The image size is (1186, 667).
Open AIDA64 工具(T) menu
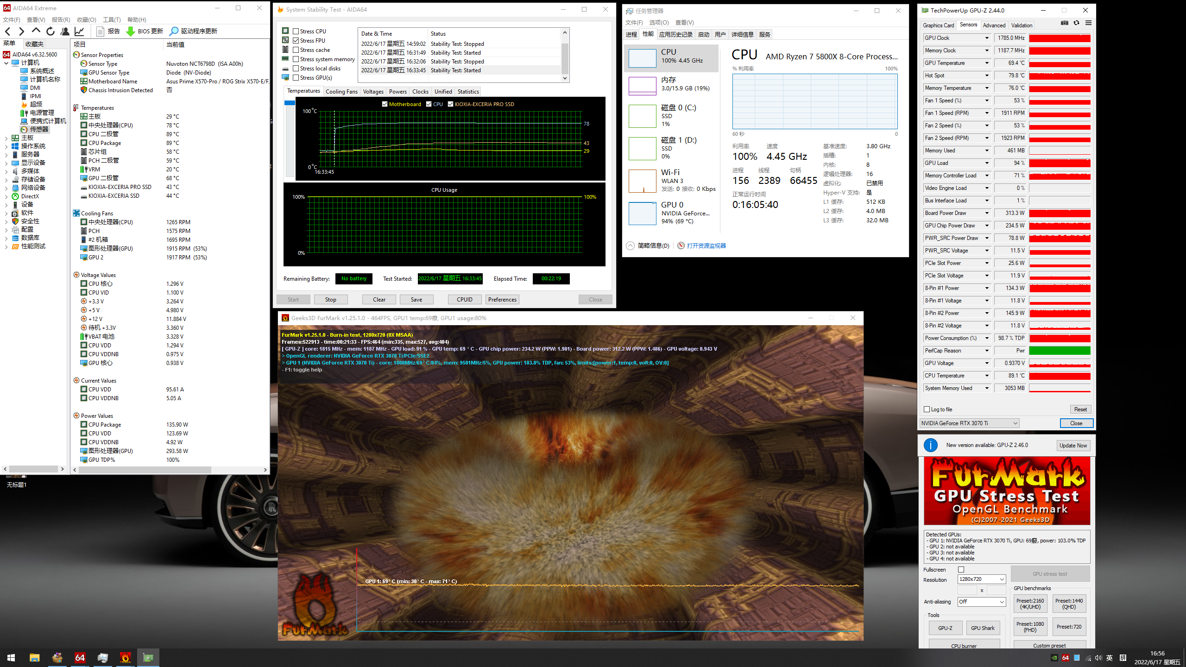112,19
